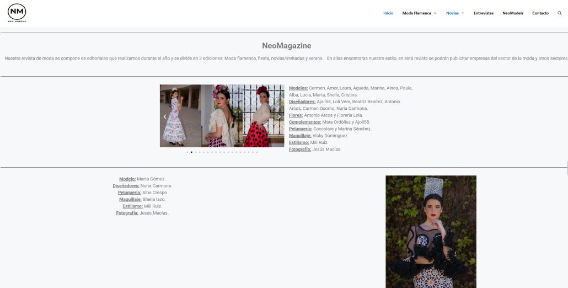This screenshot has height=288, width=568.
Task: Advance to next carousel slide arrow
Action: (279, 116)
